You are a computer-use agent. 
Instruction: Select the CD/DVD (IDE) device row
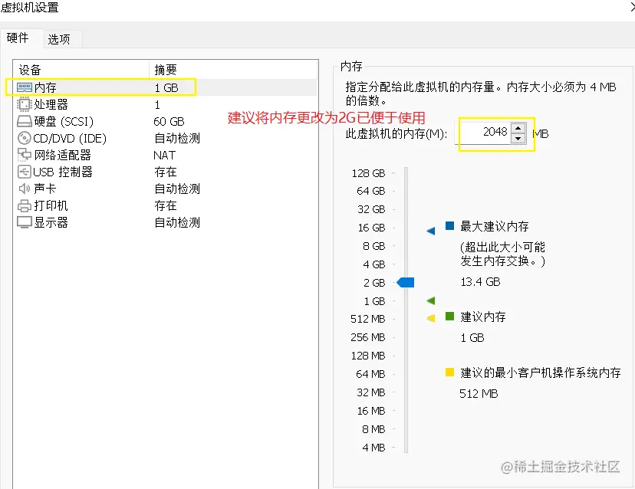165,138
